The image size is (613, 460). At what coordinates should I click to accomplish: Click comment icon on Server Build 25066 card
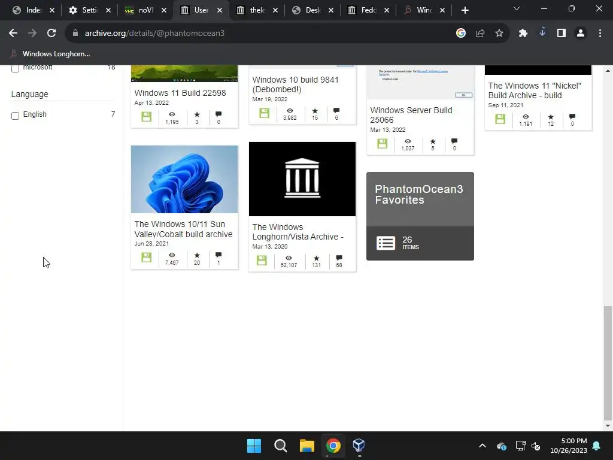(x=454, y=141)
